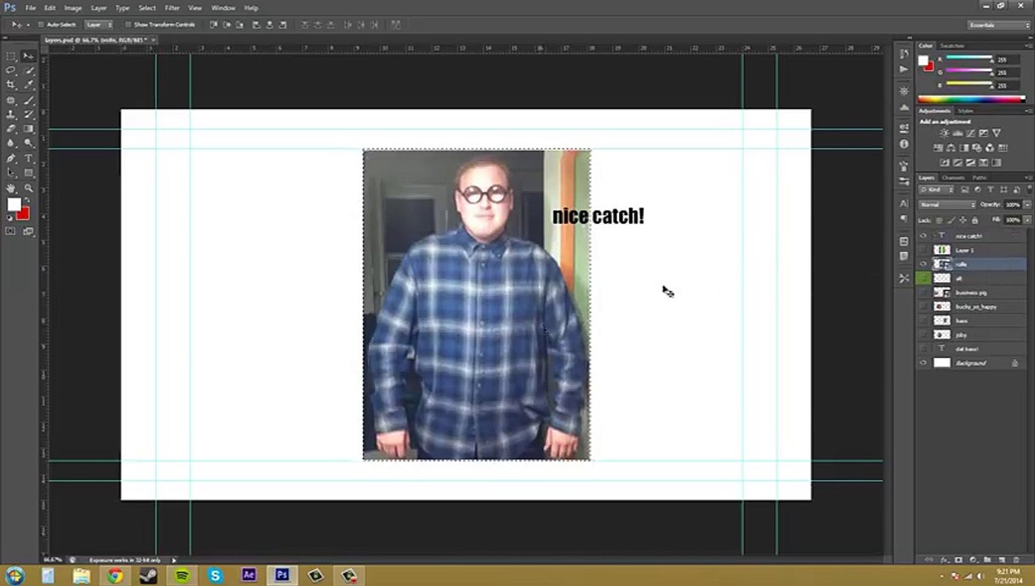Open Google Chrome from the taskbar
1035x586 pixels.
116,575
